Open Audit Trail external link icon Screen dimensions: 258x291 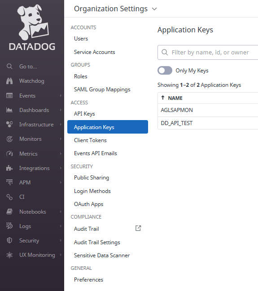coord(138,228)
